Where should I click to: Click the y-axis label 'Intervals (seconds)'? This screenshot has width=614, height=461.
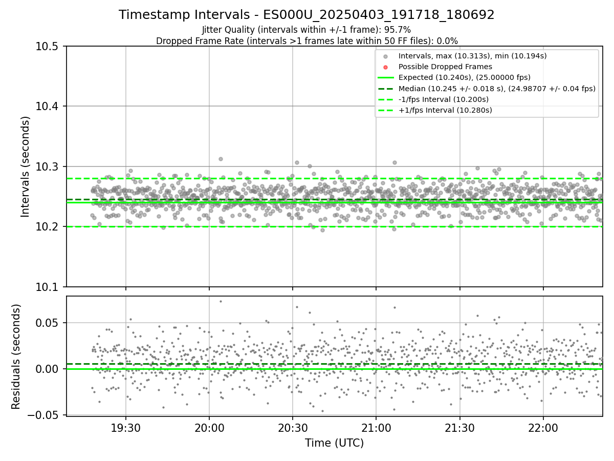[26, 166]
